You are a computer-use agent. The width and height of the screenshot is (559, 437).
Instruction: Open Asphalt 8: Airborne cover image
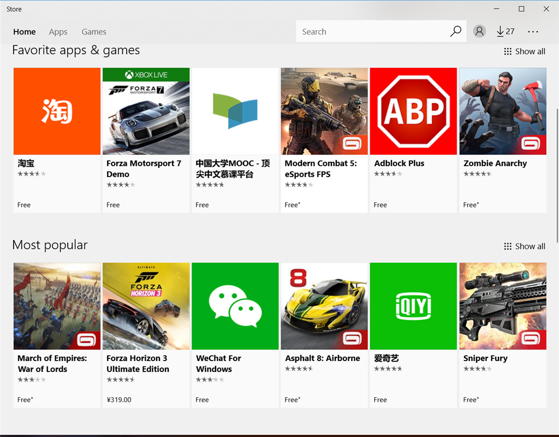tap(324, 306)
